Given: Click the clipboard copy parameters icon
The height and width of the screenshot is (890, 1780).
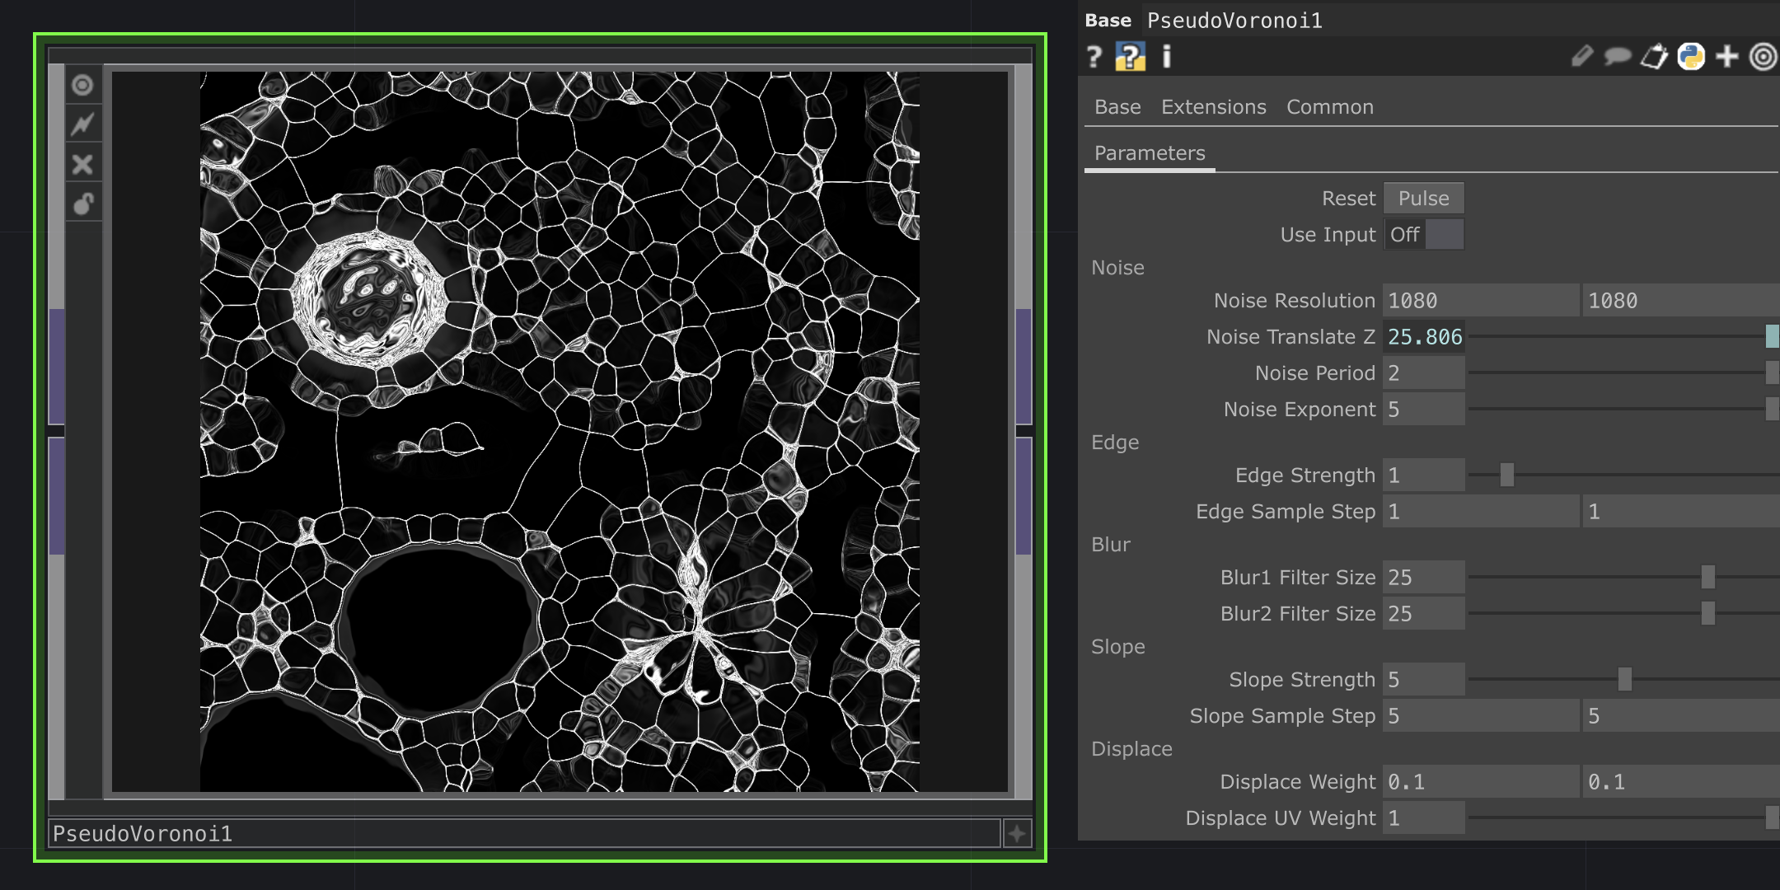Looking at the screenshot, I should [1654, 56].
